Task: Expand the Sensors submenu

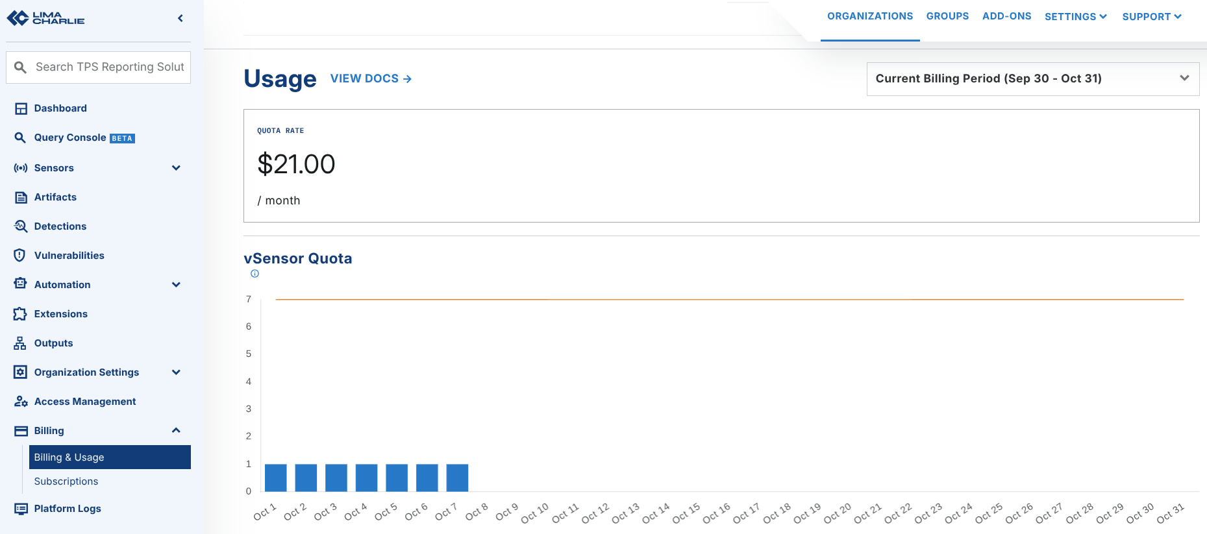Action: click(176, 168)
